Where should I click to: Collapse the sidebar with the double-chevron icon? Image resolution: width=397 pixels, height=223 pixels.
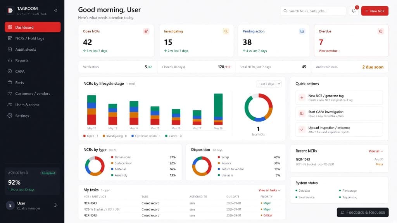[55, 10]
